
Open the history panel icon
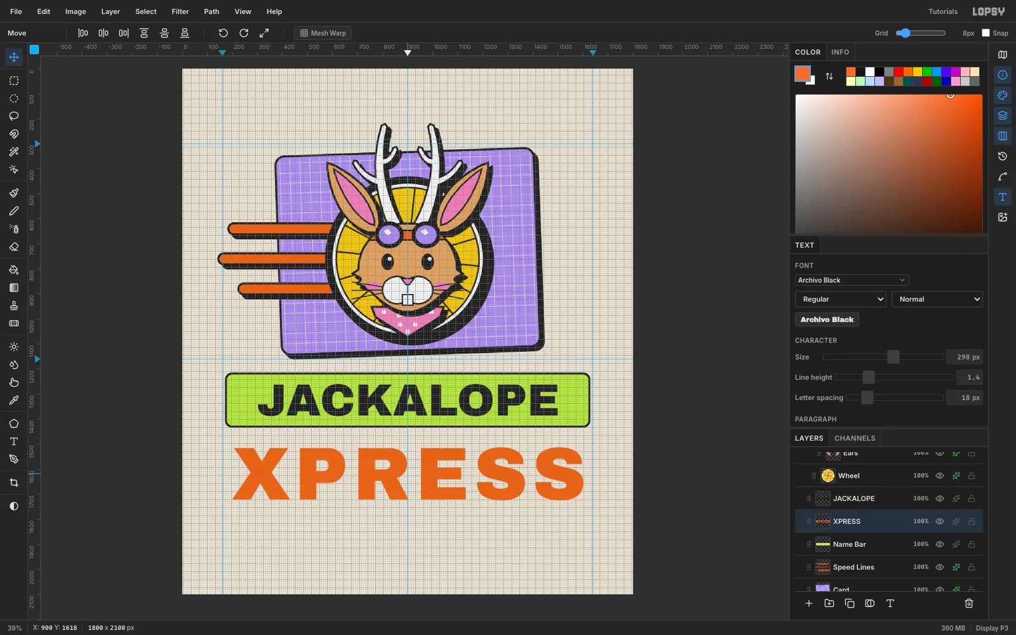coord(1003,156)
